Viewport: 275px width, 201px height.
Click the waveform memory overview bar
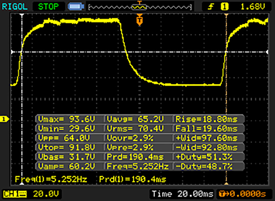140,7
